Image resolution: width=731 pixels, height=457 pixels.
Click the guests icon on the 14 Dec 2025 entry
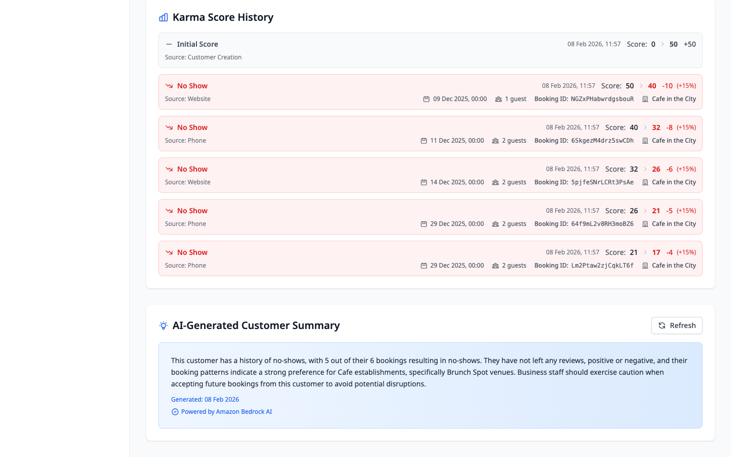click(x=495, y=182)
